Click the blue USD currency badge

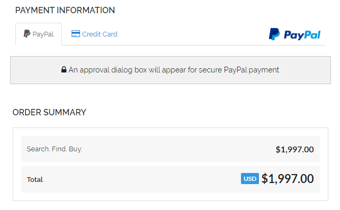(x=249, y=179)
